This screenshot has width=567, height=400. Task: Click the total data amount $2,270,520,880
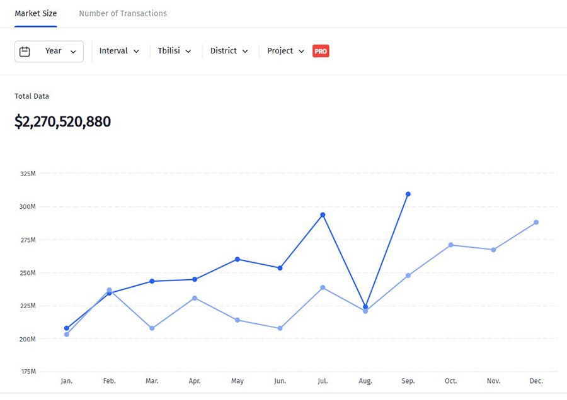point(63,121)
